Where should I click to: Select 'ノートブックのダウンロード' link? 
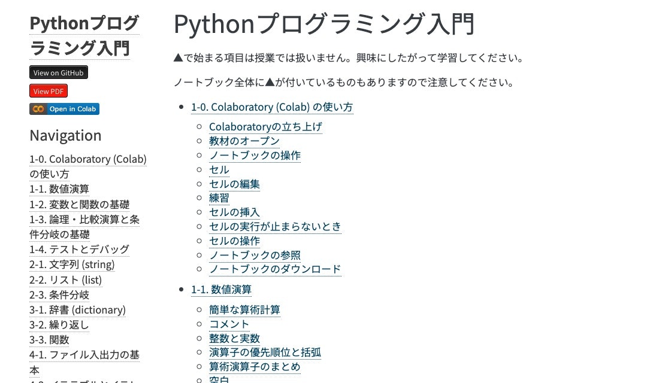point(274,269)
